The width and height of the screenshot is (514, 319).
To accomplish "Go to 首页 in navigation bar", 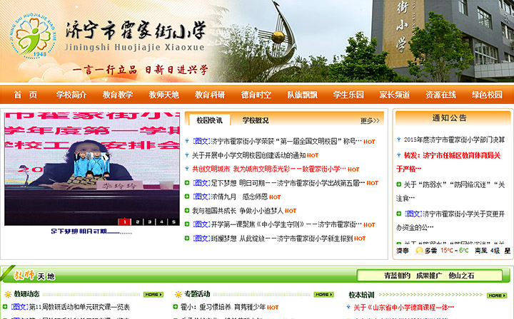I will (x=26, y=95).
